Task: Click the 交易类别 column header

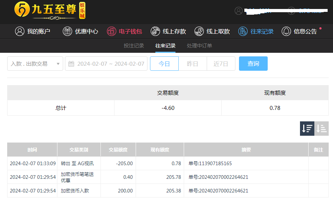Action: pyautogui.click(x=79, y=150)
